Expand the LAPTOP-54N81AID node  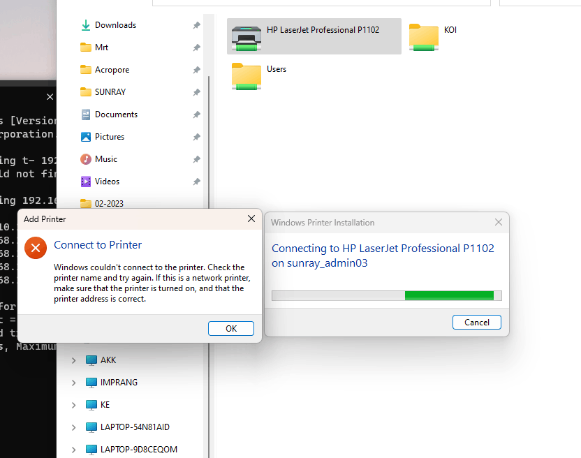coord(73,427)
